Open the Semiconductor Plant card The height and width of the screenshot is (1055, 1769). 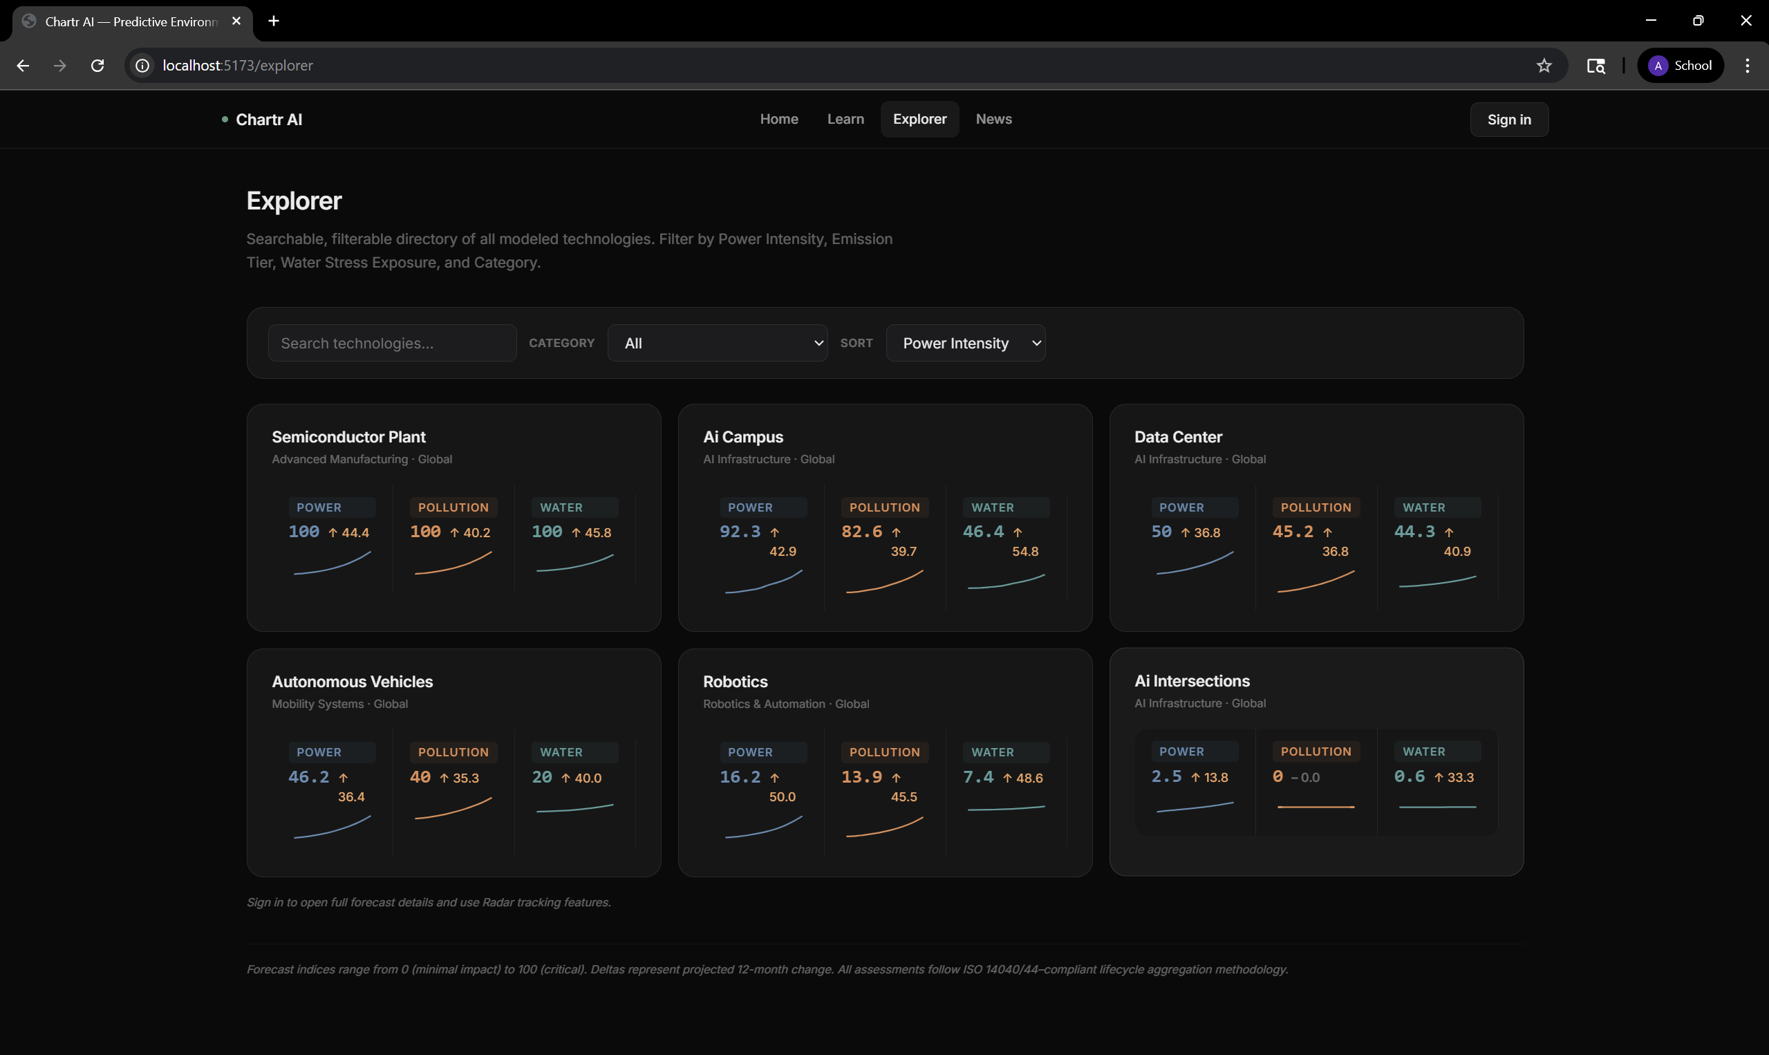(453, 518)
